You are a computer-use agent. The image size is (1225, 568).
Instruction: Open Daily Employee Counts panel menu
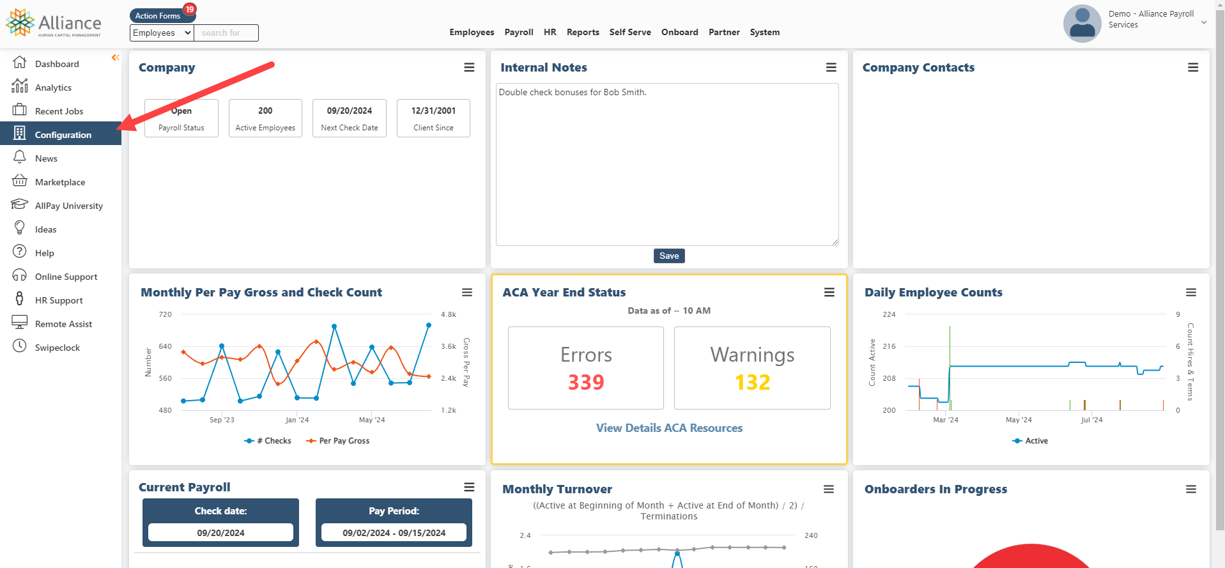pos(1190,293)
